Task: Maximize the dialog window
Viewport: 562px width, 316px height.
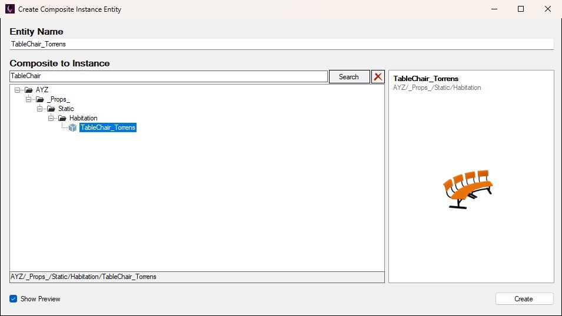Action: coord(521,9)
